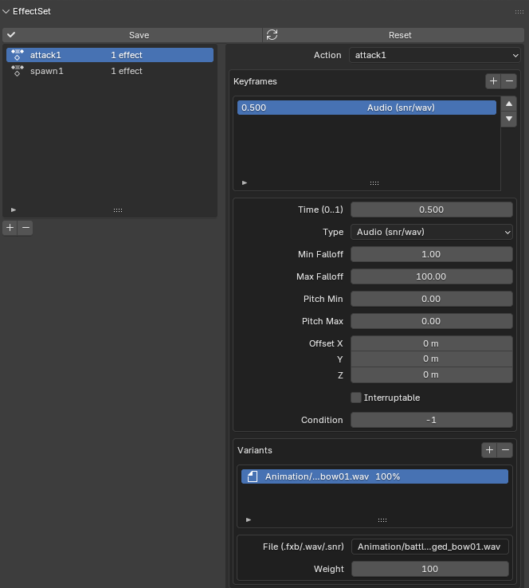
Task: Click the variants list resize grip dots
Action: tap(382, 520)
